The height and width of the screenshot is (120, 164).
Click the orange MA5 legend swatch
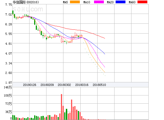coord(75,2)
